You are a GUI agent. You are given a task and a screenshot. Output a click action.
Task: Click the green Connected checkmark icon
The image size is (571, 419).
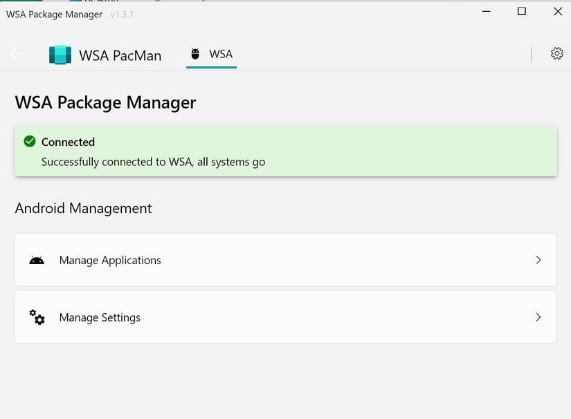30,142
